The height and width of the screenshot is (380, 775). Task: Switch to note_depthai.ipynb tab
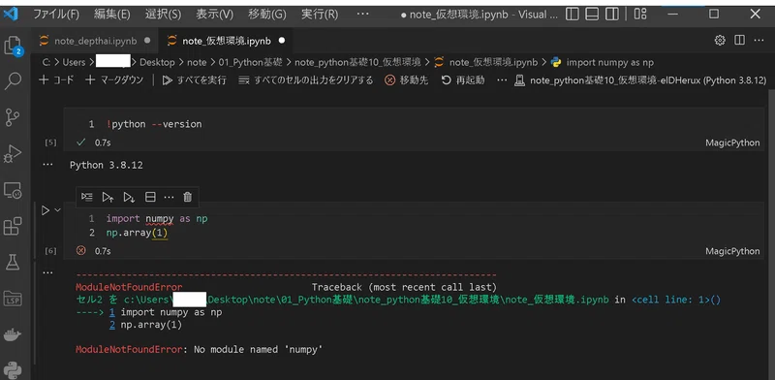[x=95, y=41]
